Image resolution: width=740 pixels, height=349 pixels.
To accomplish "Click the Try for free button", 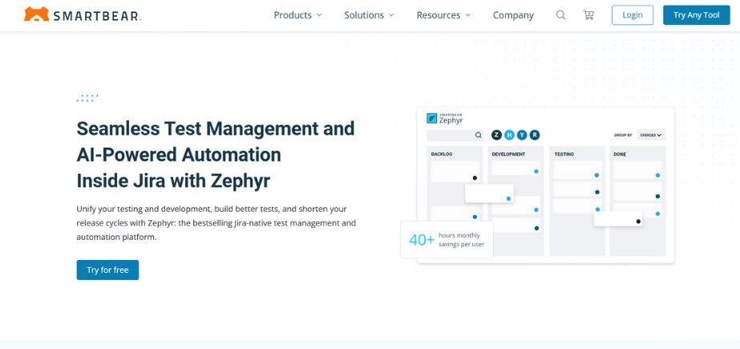I will pyautogui.click(x=107, y=270).
